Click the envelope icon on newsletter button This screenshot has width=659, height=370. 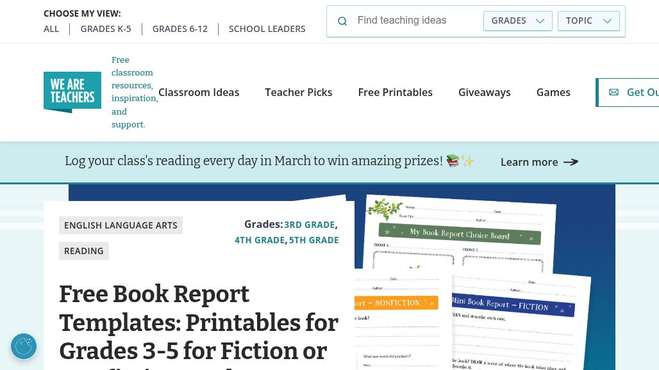click(613, 92)
